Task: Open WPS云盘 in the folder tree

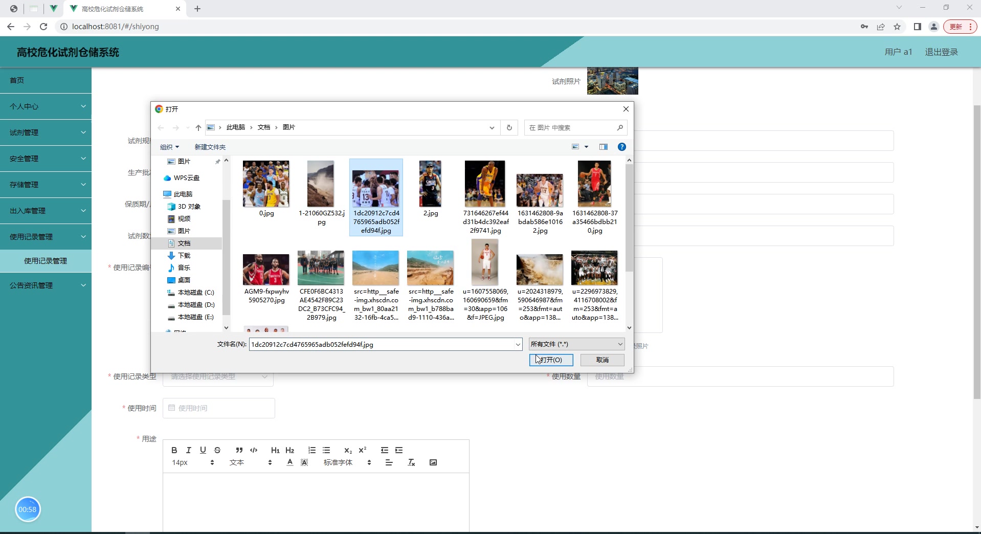Action: [186, 178]
